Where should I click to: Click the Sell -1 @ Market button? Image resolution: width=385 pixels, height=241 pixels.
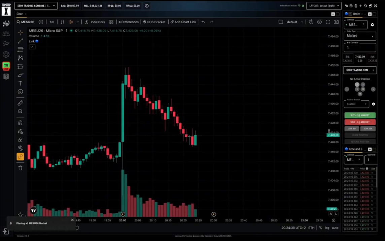pos(360,122)
